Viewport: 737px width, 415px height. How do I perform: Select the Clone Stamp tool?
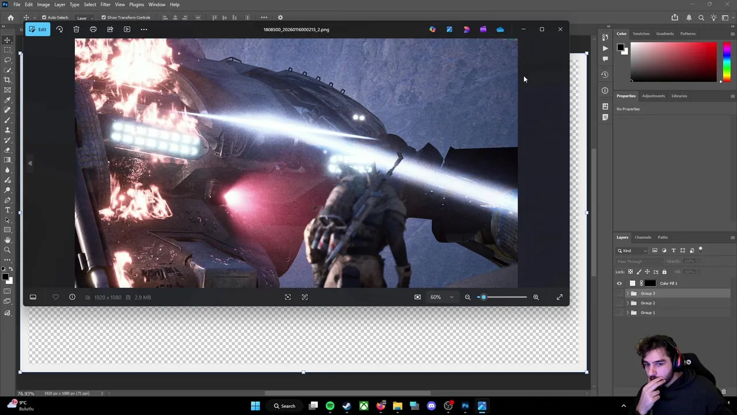[7, 130]
